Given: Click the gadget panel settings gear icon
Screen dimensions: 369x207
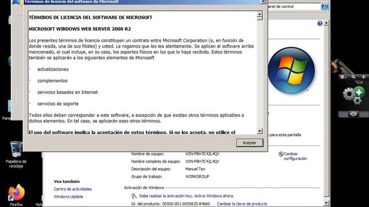Looking at the screenshot, I should (x=342, y=77).
